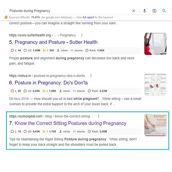Open three-dot menu for Sutter Health result
The height and width of the screenshot is (172, 172).
pyautogui.click(x=82, y=35)
